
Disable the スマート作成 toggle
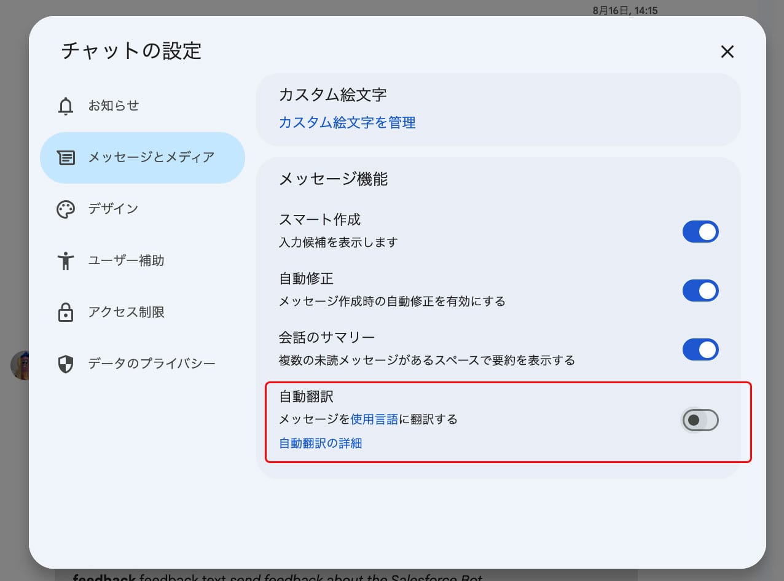tap(700, 232)
